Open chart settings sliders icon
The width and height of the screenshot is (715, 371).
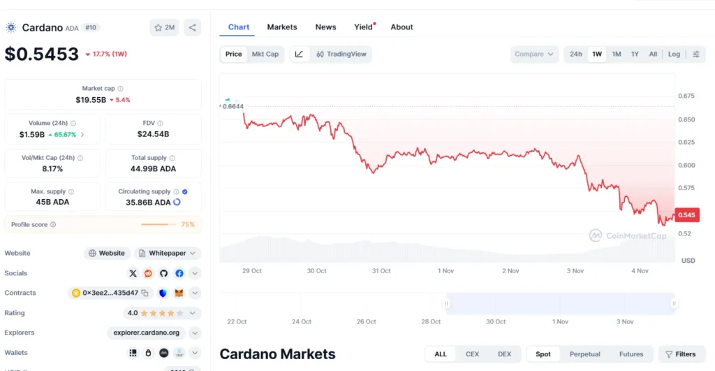click(x=695, y=54)
